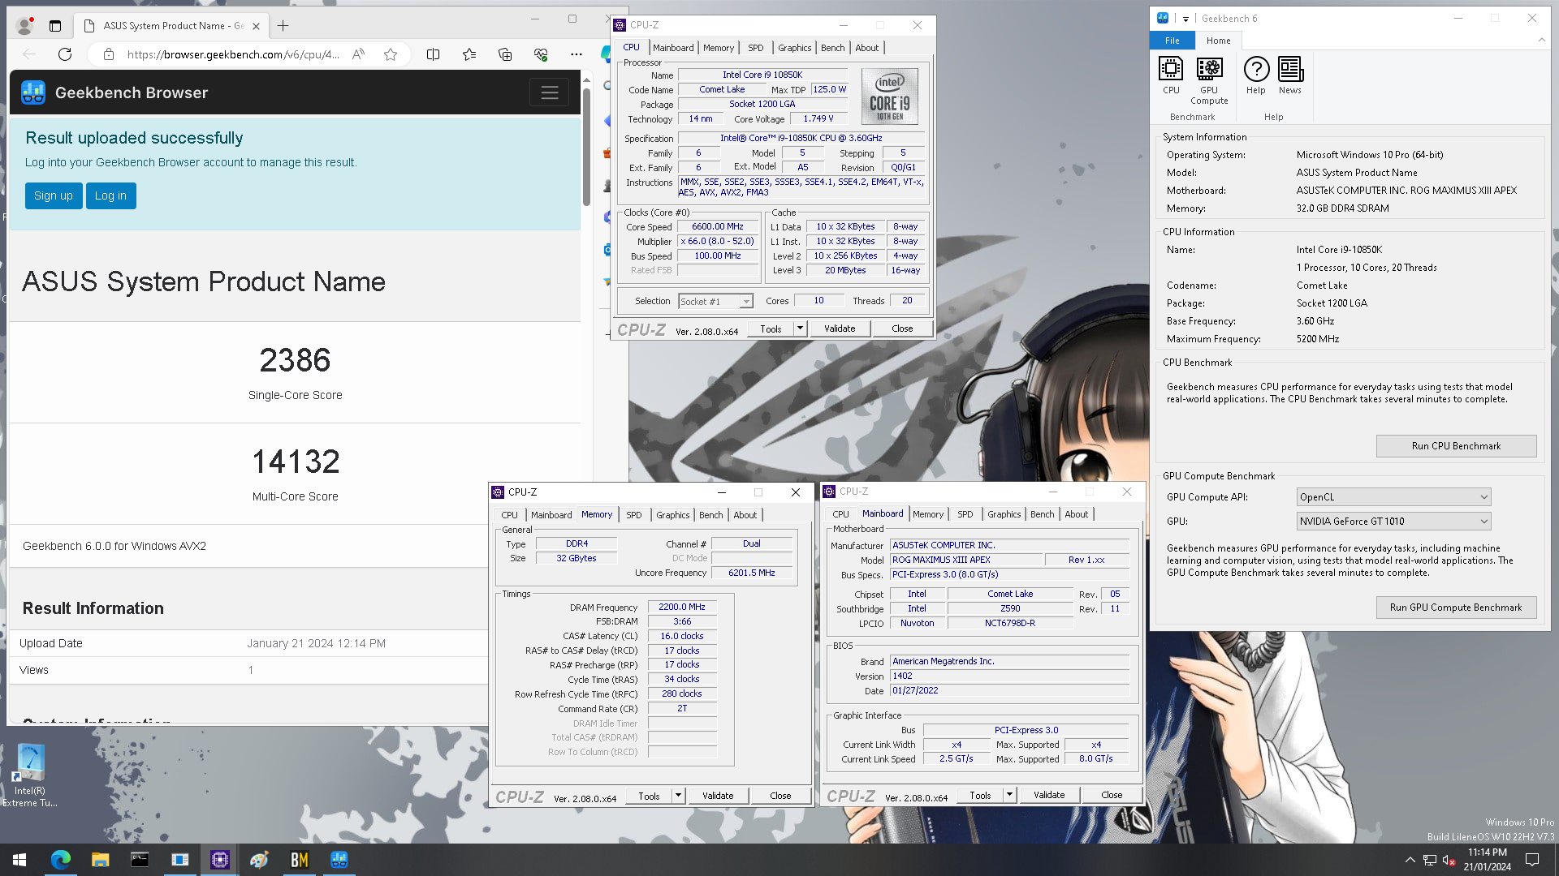
Task: Open the notification center icon
Action: 1532,860
